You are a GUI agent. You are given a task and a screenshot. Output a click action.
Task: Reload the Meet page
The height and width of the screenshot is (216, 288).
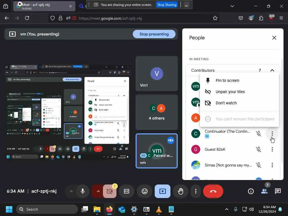[27, 18]
